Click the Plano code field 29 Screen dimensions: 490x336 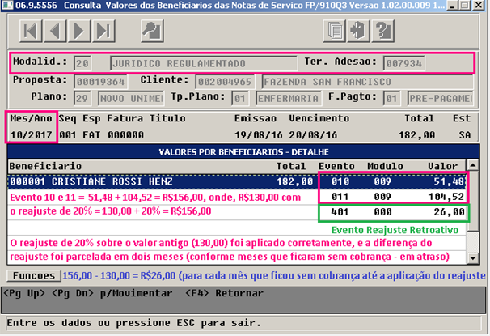[82, 99]
